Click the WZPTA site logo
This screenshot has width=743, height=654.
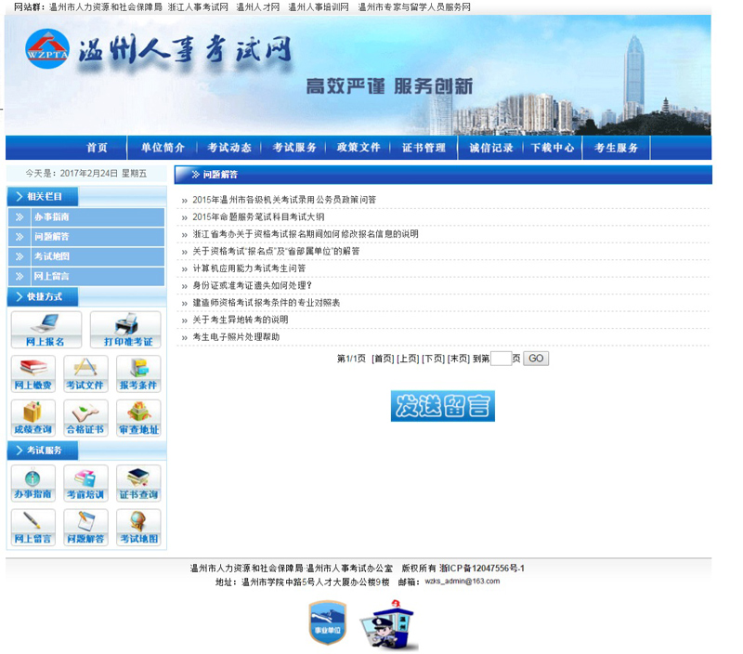[47, 49]
